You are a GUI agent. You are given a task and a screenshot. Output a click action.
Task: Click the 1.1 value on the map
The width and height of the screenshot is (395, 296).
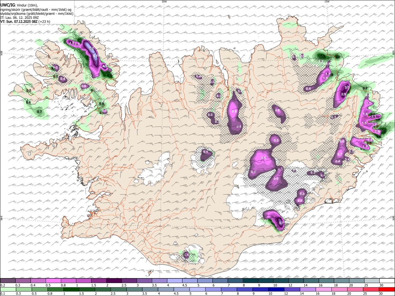tap(368, 103)
